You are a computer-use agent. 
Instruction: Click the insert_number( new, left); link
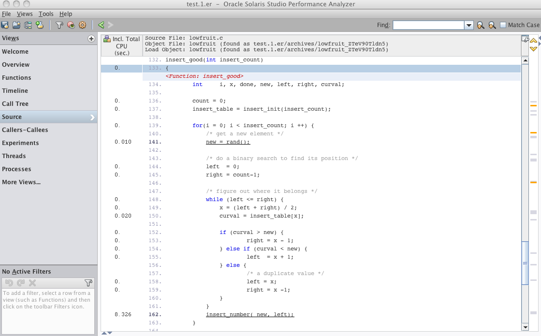250,314
